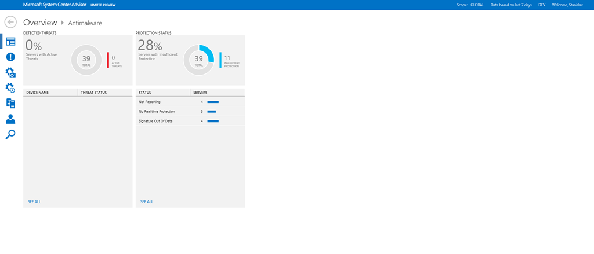This screenshot has width=594, height=254.
Task: Go to Overview in the breadcrumb
Action: tap(40, 23)
